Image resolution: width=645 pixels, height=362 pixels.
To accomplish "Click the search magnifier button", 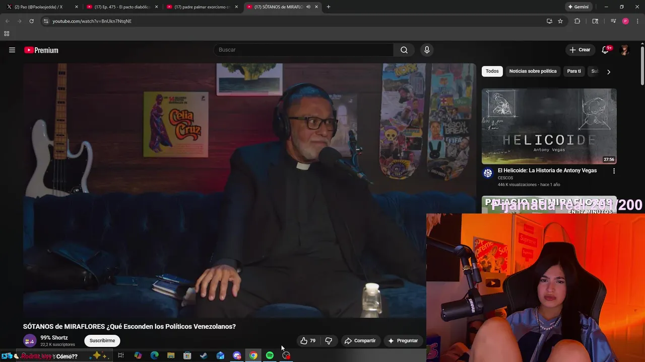I will point(404,50).
